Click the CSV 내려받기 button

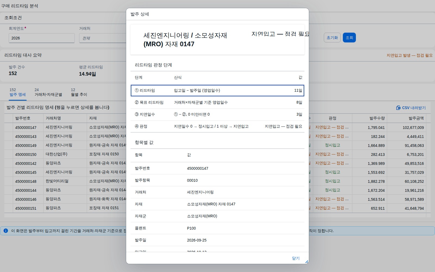[411, 108]
